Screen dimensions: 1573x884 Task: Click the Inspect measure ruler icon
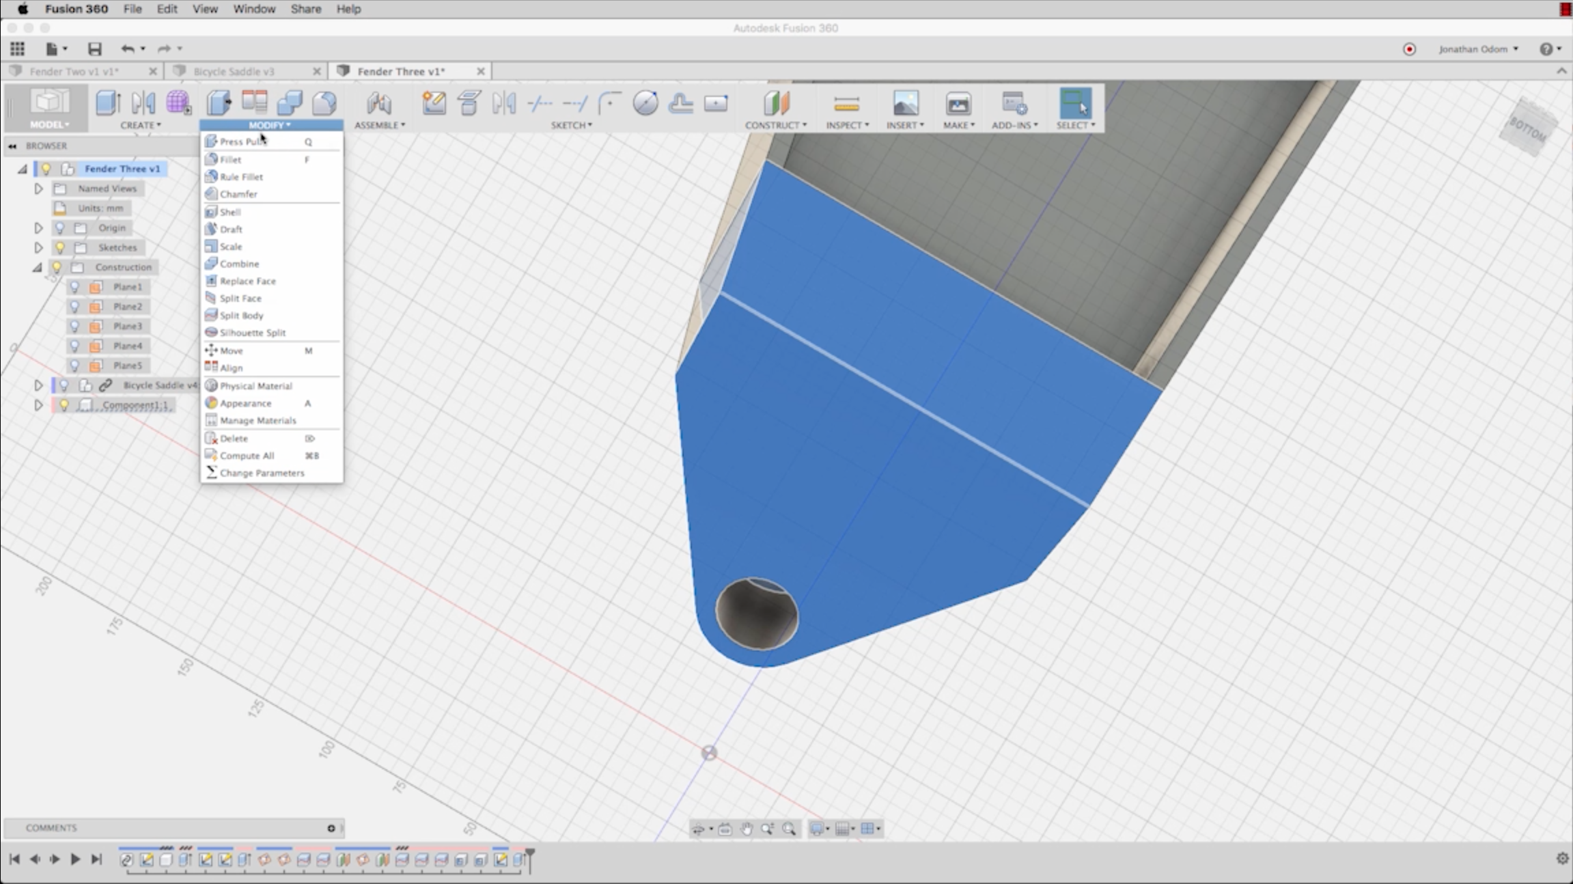[x=846, y=104]
